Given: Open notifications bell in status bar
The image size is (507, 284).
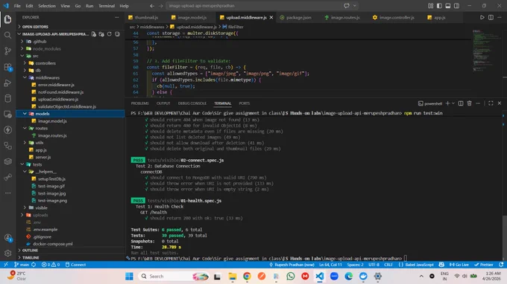Looking at the screenshot, I should pyautogui.click(x=501, y=265).
